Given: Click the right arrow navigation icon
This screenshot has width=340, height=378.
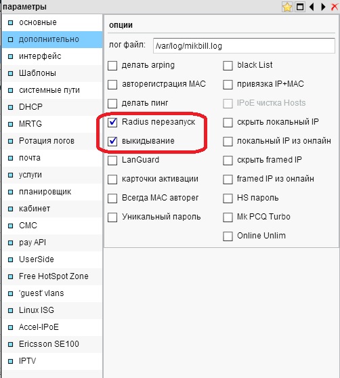Looking at the screenshot, I should point(323,7).
